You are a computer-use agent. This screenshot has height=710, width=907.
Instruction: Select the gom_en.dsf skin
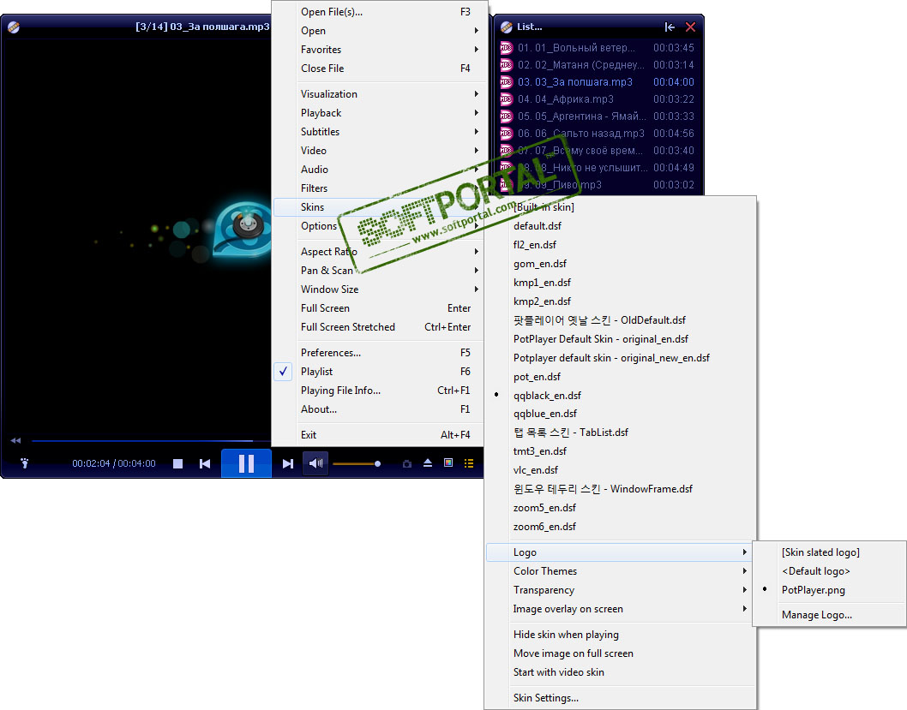620,264
